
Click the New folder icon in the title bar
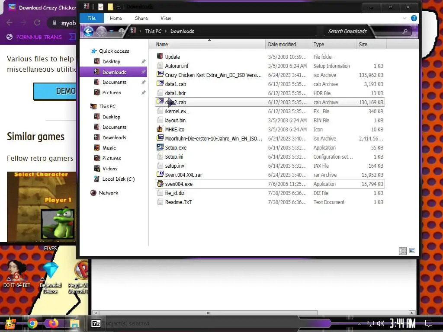[x=110, y=7]
